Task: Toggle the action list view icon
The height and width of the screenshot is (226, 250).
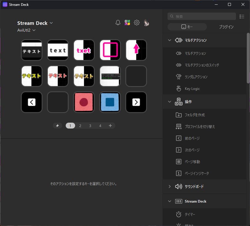Action: coord(242,16)
